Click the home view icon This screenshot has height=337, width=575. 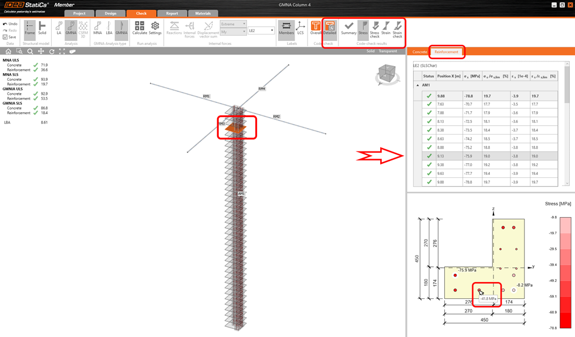click(x=8, y=51)
